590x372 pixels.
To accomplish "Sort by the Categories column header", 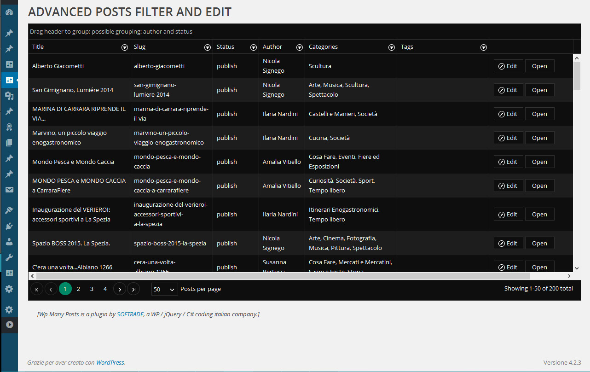I will coord(323,46).
